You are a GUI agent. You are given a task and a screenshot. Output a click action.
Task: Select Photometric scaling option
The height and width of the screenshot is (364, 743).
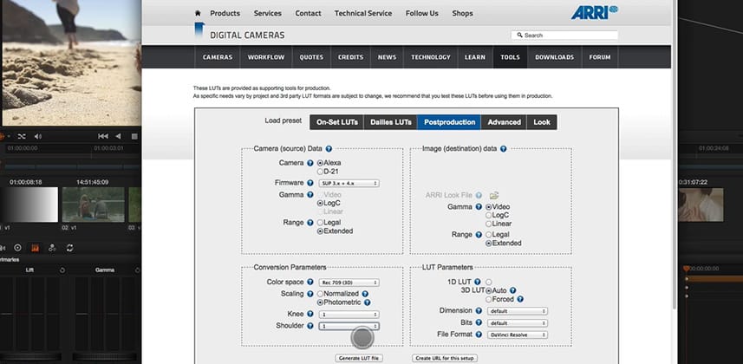[x=320, y=302]
